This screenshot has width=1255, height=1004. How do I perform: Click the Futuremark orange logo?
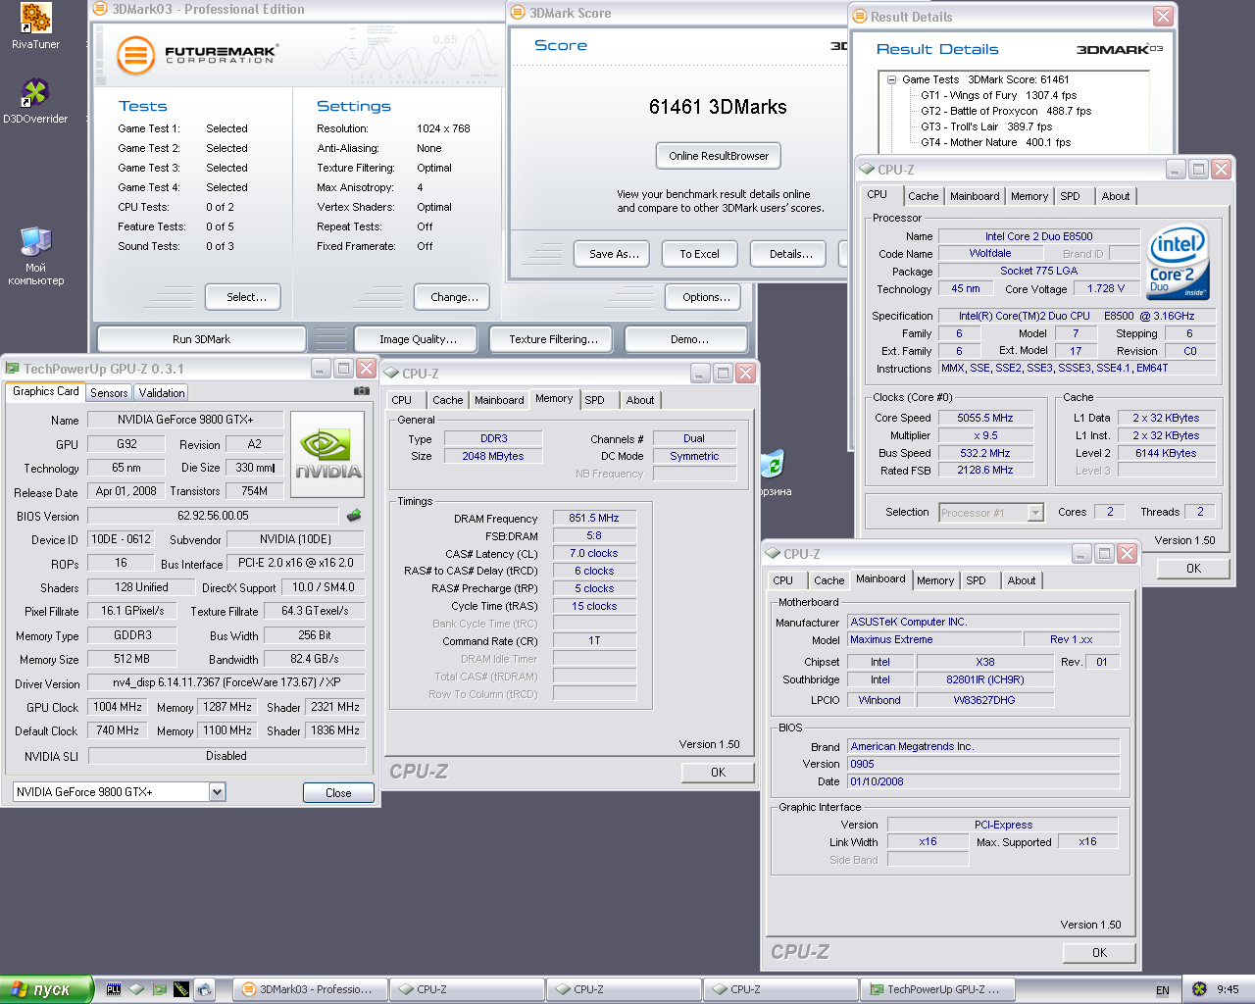[136, 55]
